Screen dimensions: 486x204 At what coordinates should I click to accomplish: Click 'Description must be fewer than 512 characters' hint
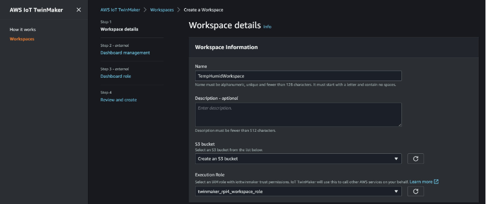(235, 131)
